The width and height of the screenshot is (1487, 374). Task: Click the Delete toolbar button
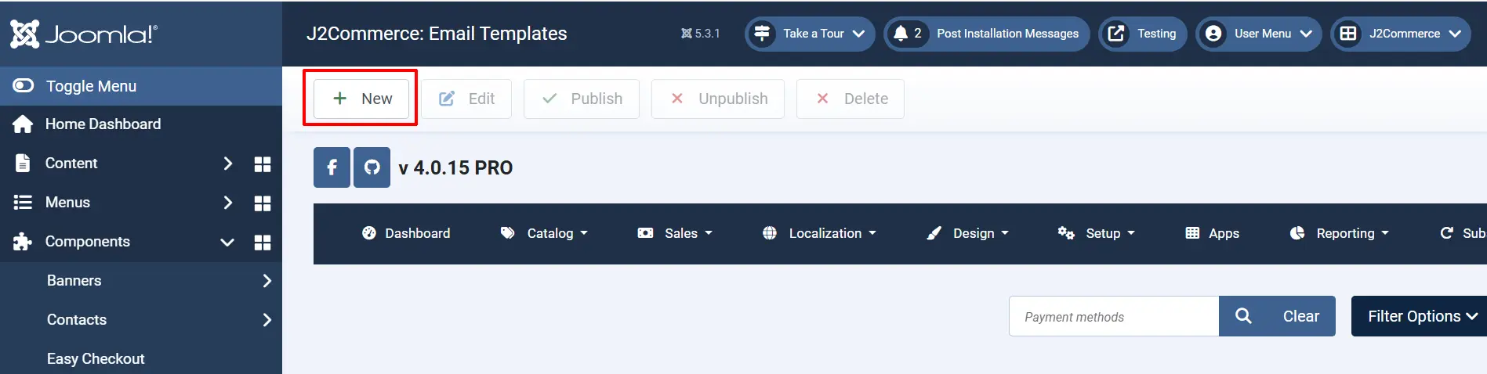pos(850,99)
